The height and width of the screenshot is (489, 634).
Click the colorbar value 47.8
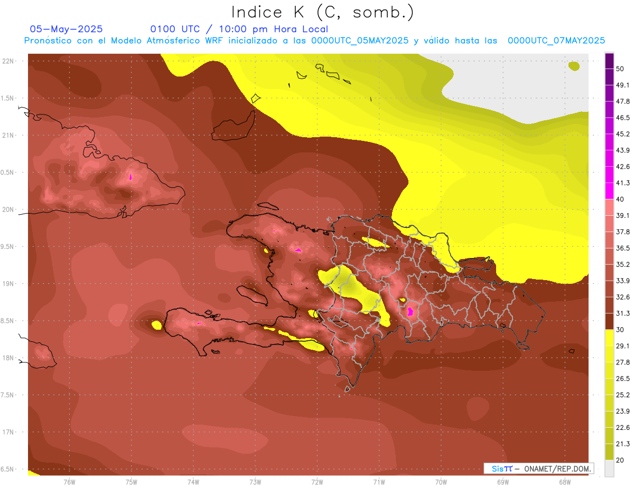623,101
